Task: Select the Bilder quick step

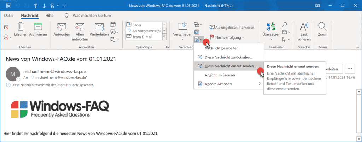Action: (x=144, y=25)
